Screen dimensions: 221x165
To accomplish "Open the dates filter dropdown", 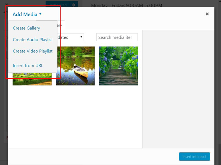I will 70,37.
